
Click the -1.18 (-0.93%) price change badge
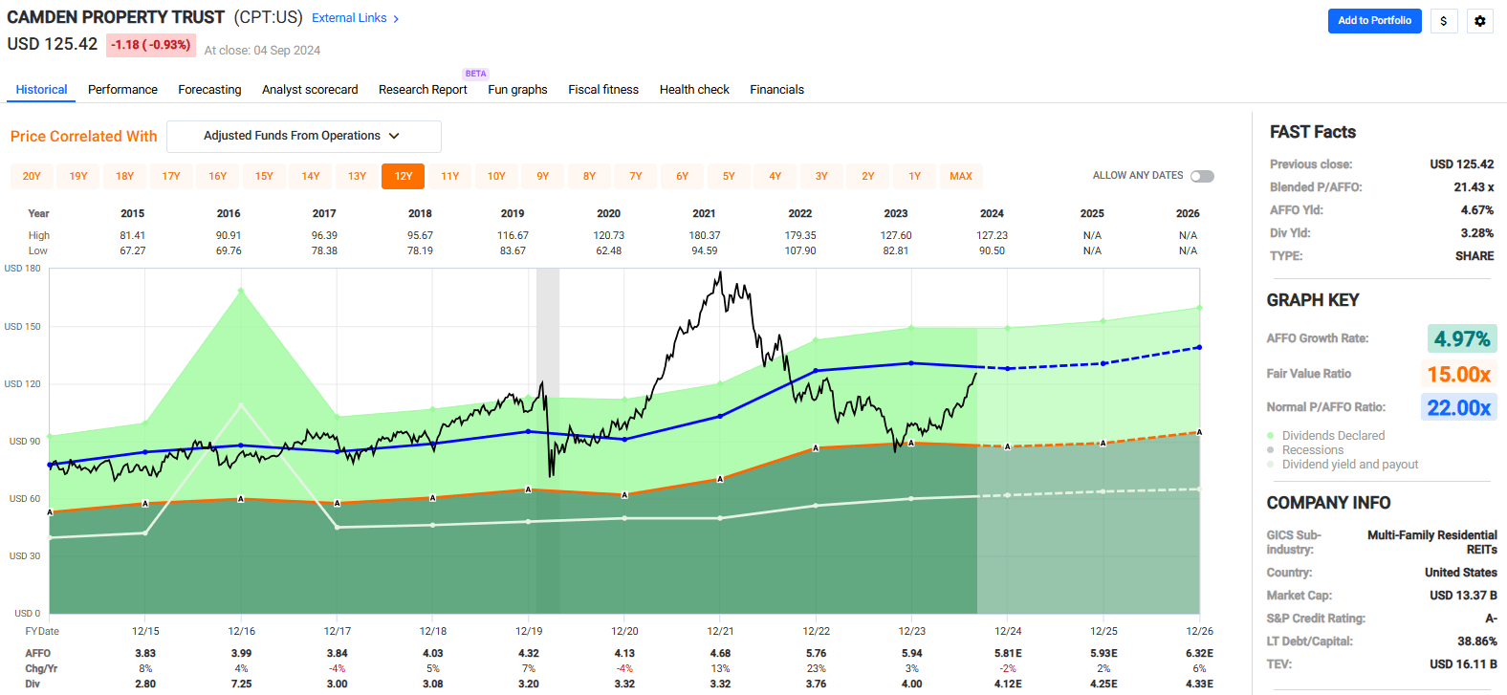(x=151, y=45)
